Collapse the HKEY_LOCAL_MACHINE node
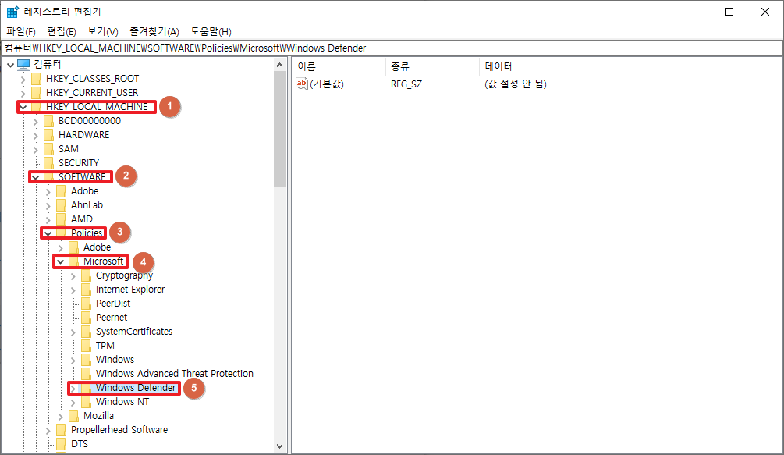The height and width of the screenshot is (455, 784). click(x=21, y=107)
